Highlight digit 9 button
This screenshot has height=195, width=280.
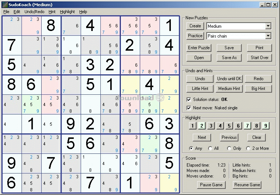[x=265, y=126]
